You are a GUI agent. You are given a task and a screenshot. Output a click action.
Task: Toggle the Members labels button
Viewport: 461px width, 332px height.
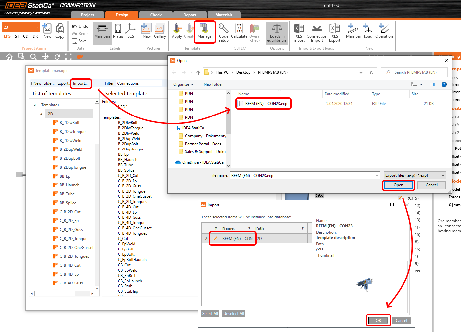102,31
